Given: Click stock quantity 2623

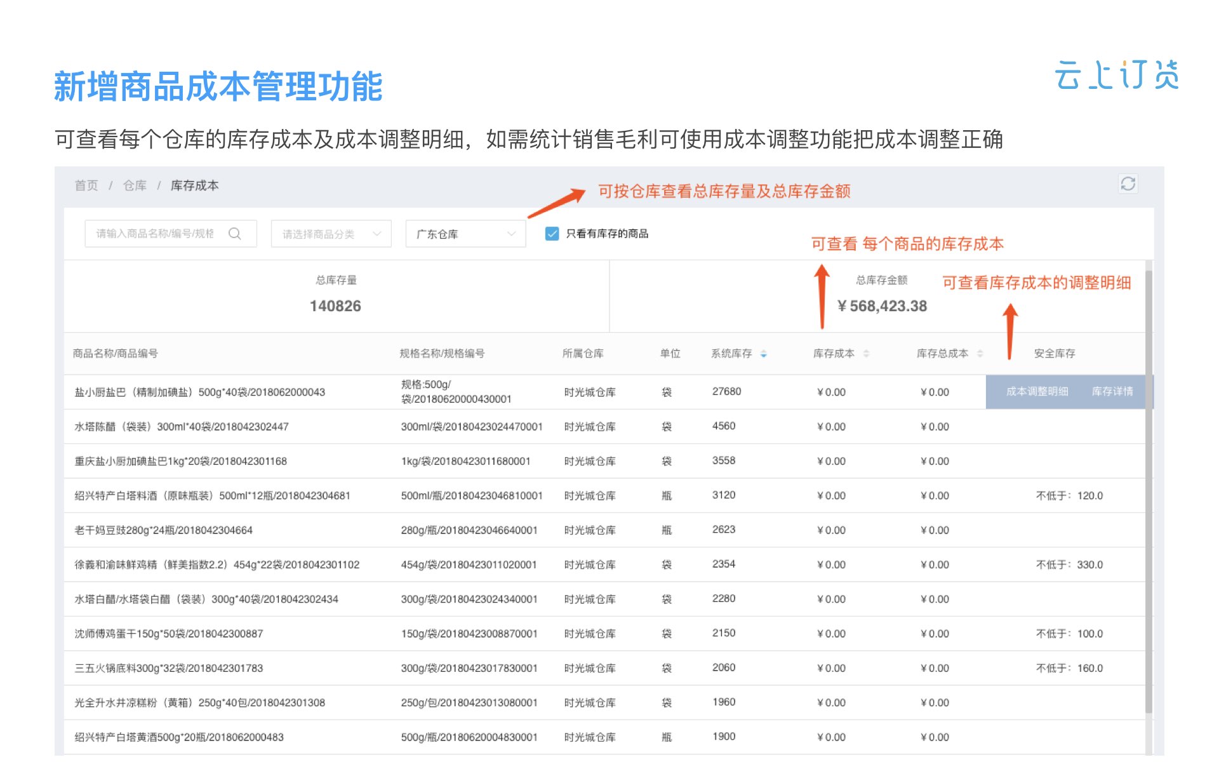Looking at the screenshot, I should point(724,530).
